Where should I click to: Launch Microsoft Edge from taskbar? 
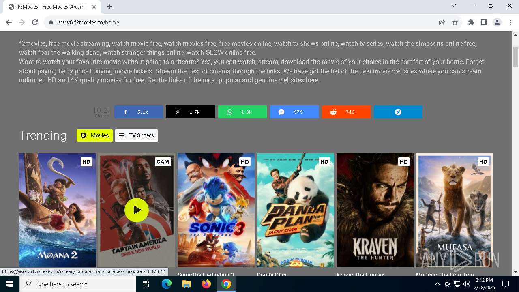[167, 284]
